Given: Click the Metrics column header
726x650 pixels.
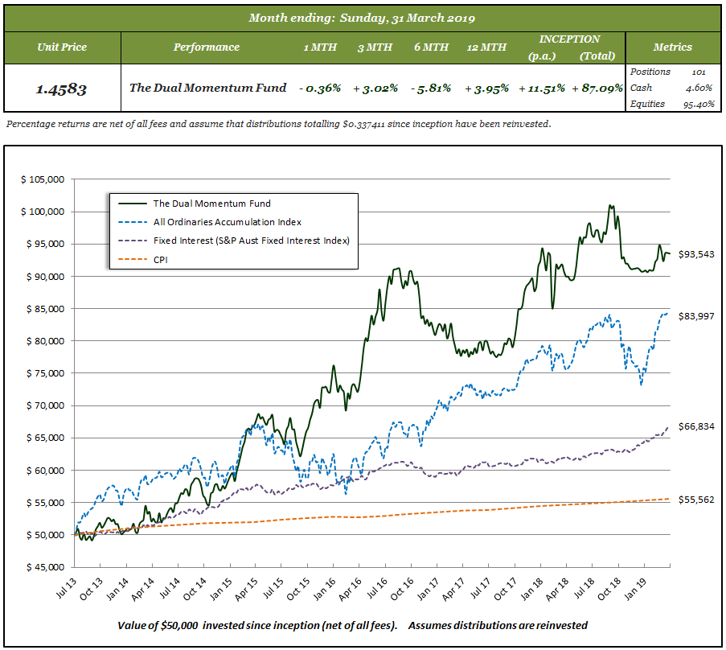Looking at the screenshot, I should coord(672,47).
